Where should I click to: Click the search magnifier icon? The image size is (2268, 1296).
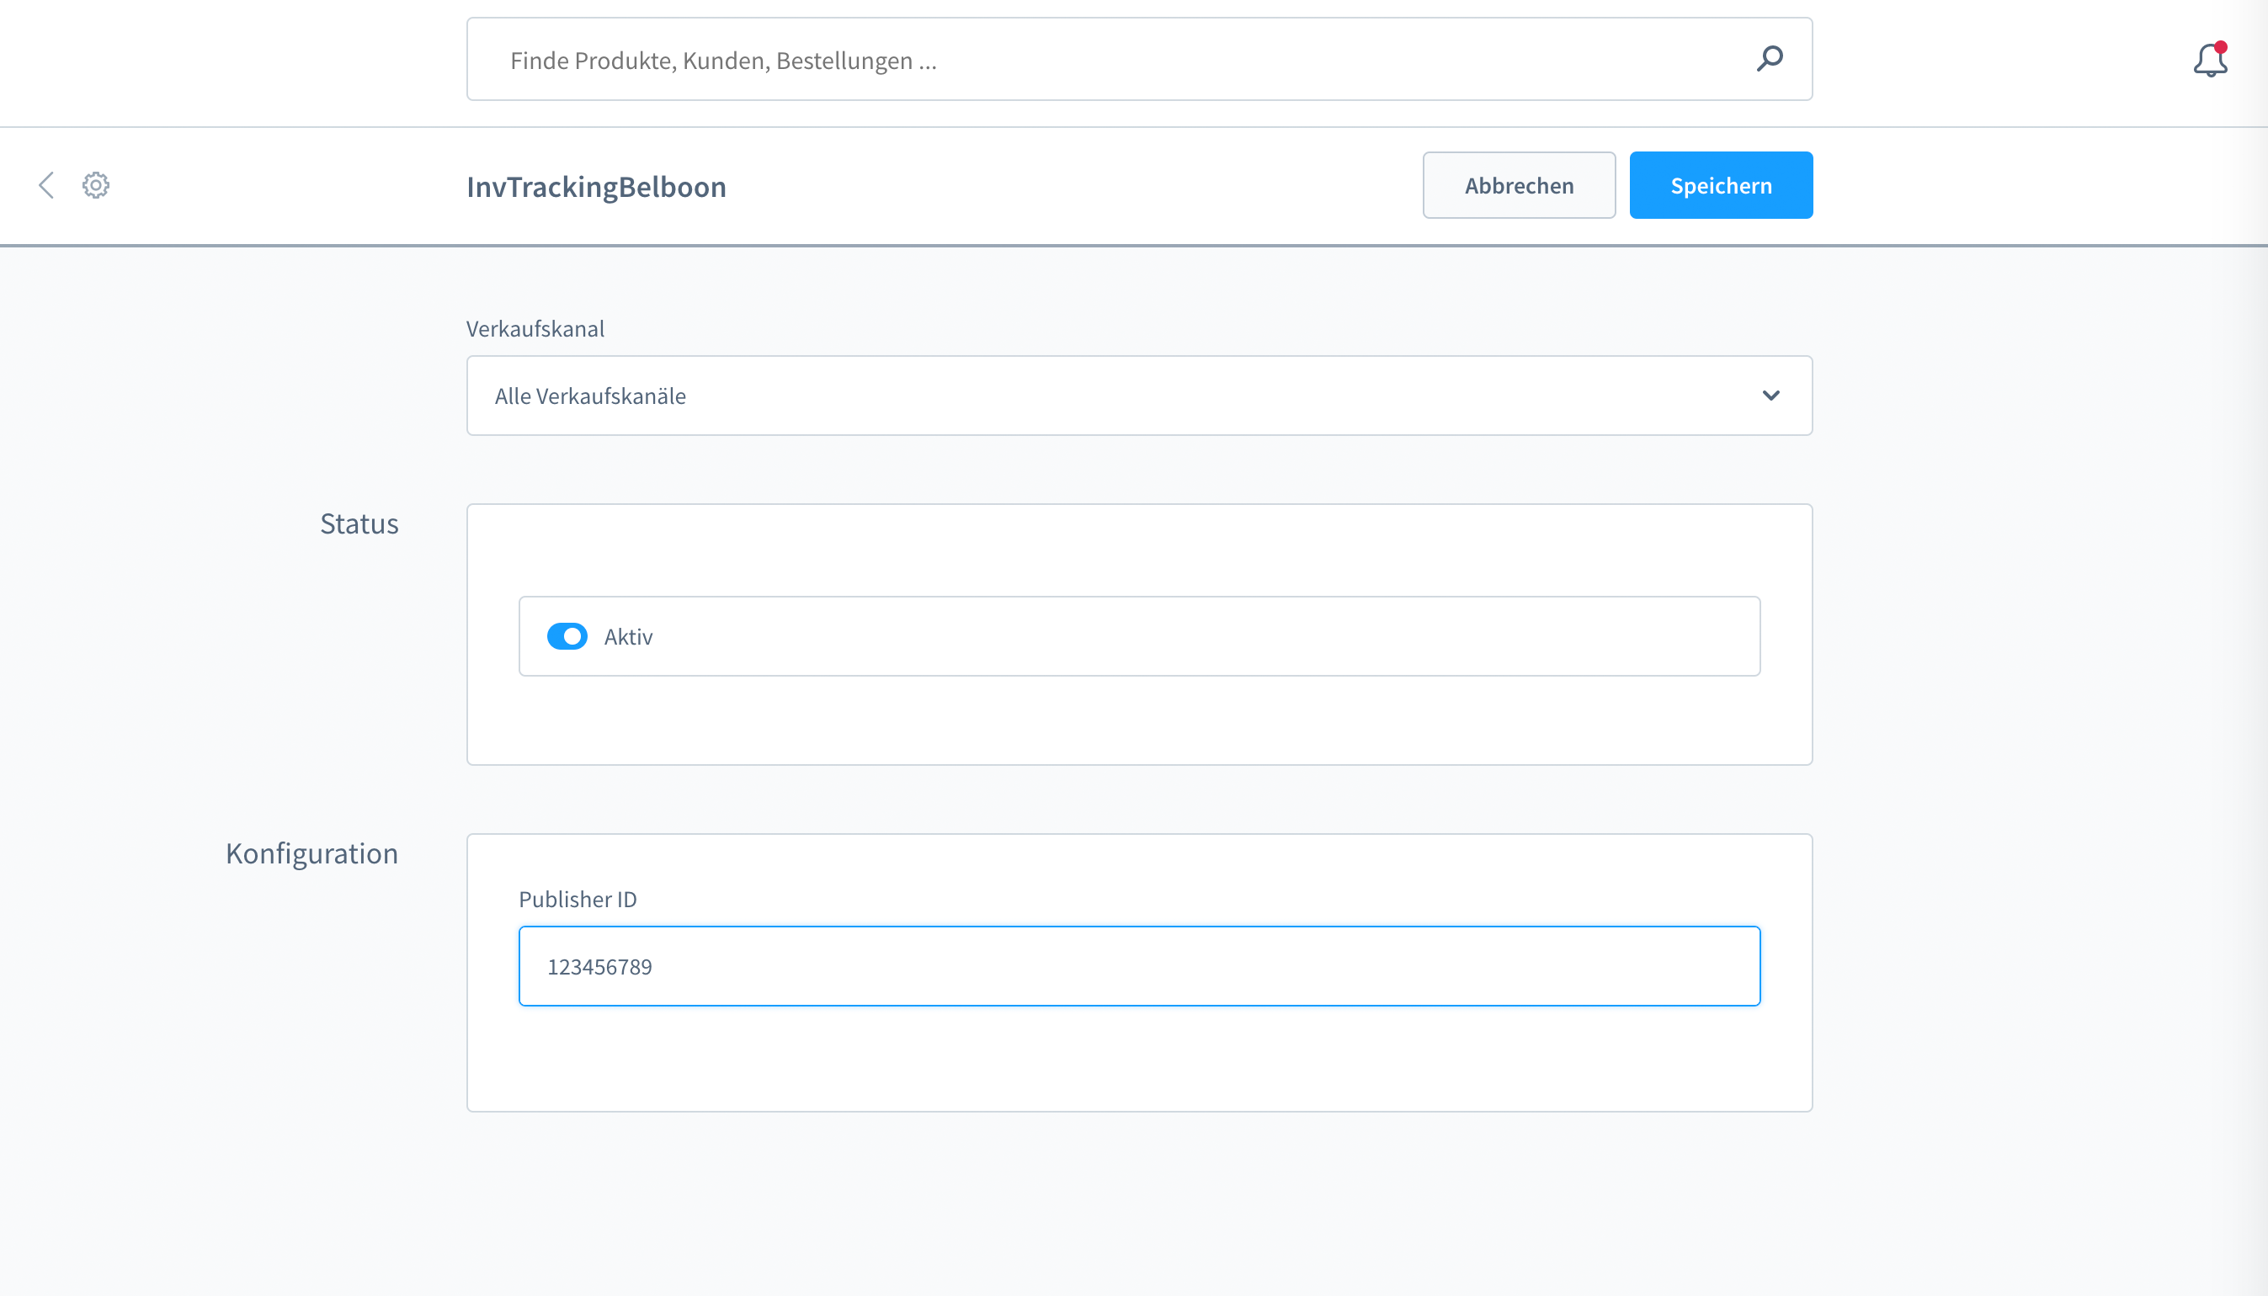pyautogui.click(x=1770, y=59)
